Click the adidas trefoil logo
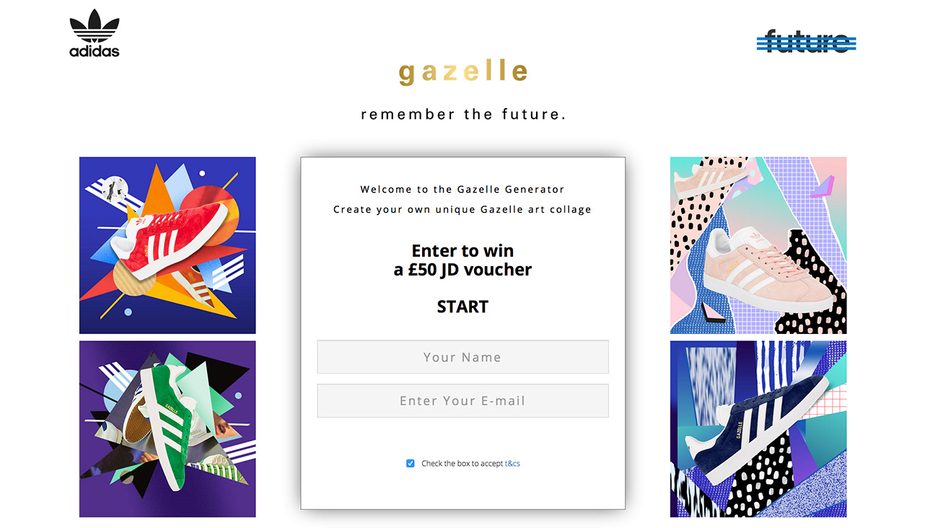The height and width of the screenshot is (528, 938). coord(95,27)
